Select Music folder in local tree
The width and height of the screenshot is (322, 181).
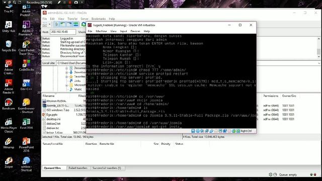(78, 89)
